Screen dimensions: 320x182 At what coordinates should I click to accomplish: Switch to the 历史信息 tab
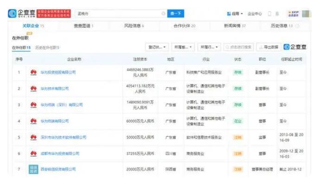click(x=282, y=26)
